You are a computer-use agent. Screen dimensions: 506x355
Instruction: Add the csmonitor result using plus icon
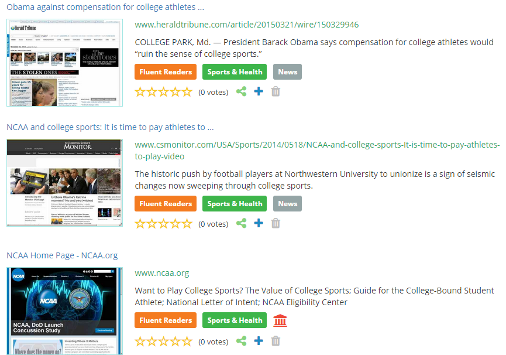pos(259,223)
